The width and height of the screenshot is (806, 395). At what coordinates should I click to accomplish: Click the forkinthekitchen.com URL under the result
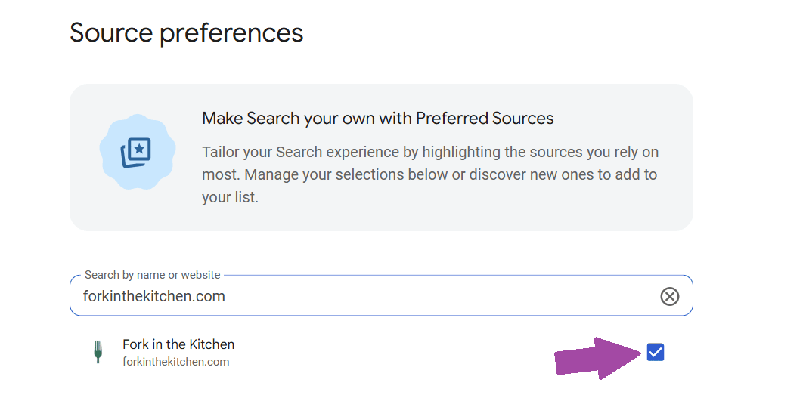[x=176, y=362]
